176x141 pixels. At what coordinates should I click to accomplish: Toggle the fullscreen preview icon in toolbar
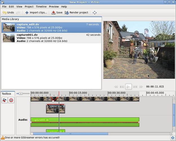(94, 13)
